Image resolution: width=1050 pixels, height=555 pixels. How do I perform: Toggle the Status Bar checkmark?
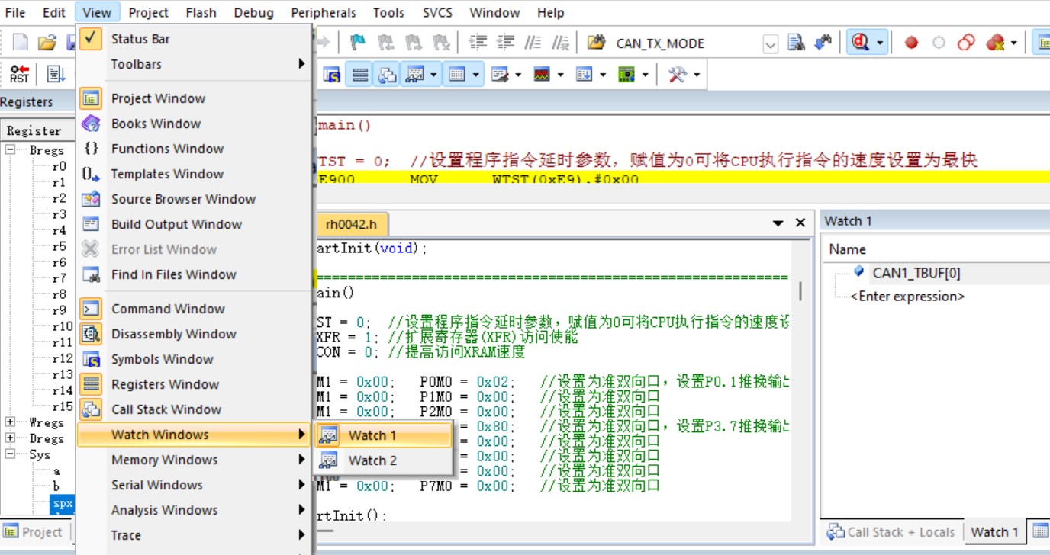click(91, 39)
